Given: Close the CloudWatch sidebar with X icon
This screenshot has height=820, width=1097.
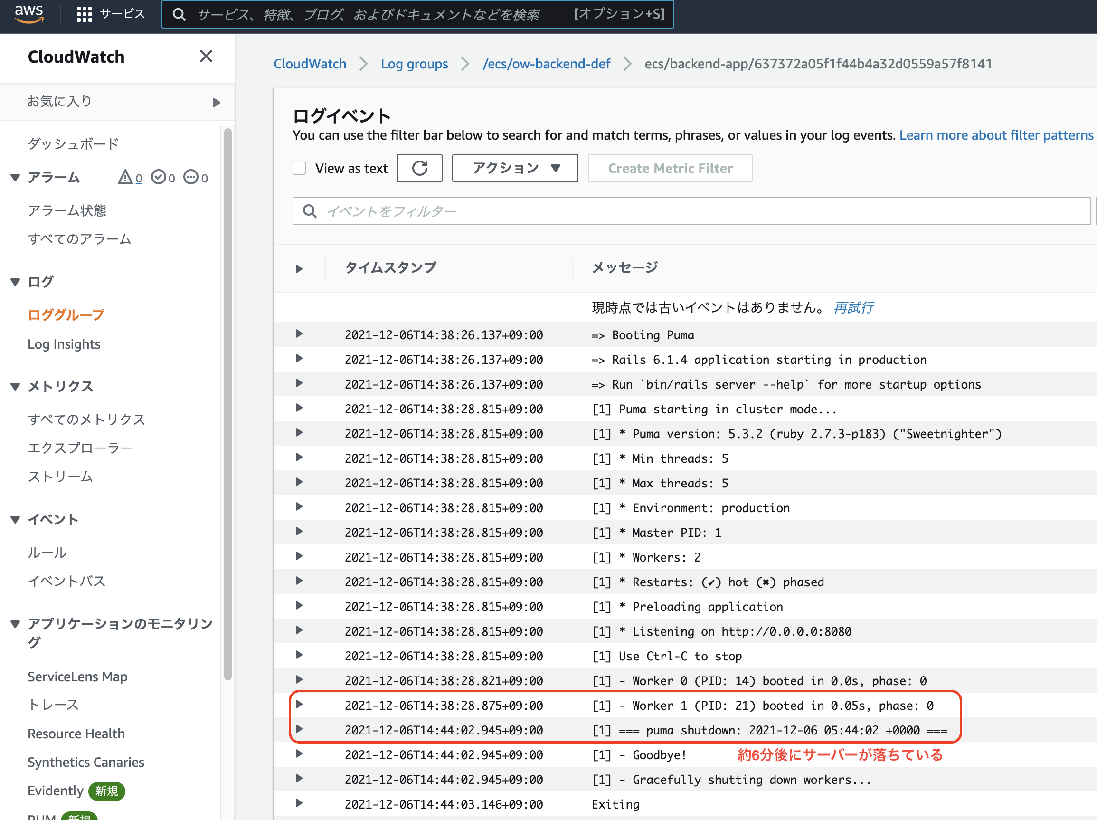Looking at the screenshot, I should tap(206, 56).
